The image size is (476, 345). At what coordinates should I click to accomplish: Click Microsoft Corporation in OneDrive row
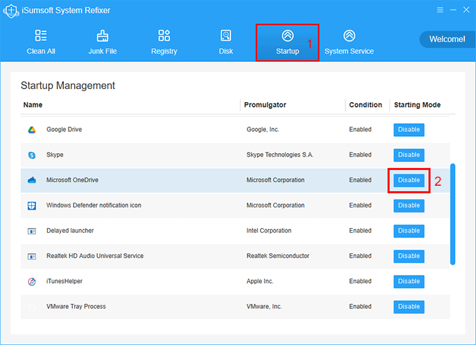tap(275, 180)
